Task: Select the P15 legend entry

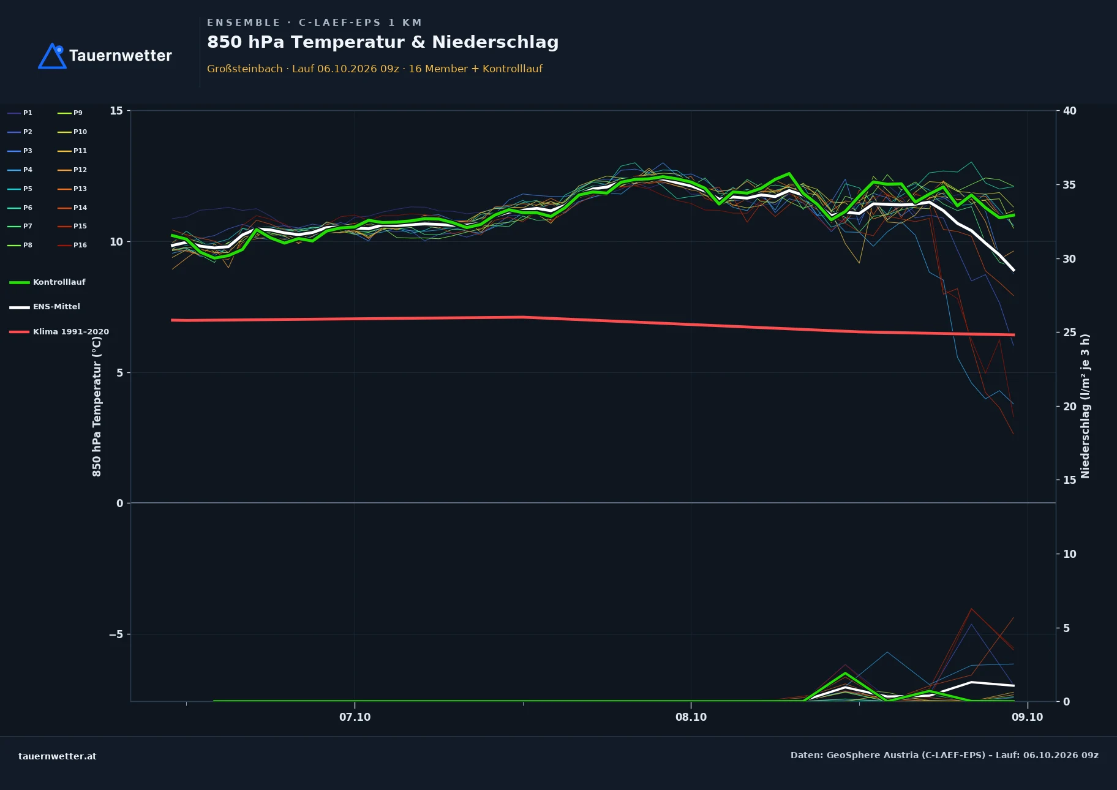Action: click(x=72, y=226)
